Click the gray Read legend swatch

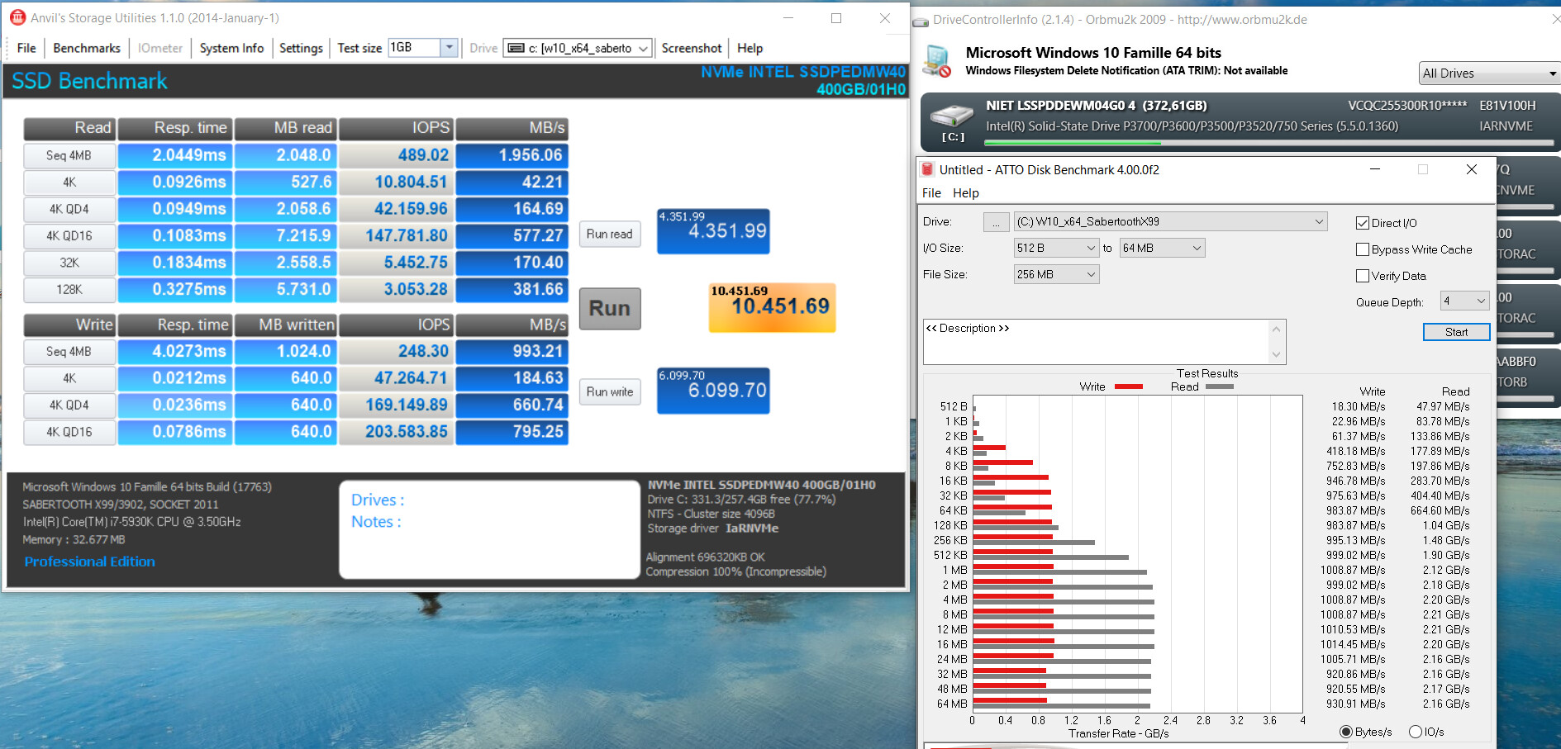coord(1220,386)
